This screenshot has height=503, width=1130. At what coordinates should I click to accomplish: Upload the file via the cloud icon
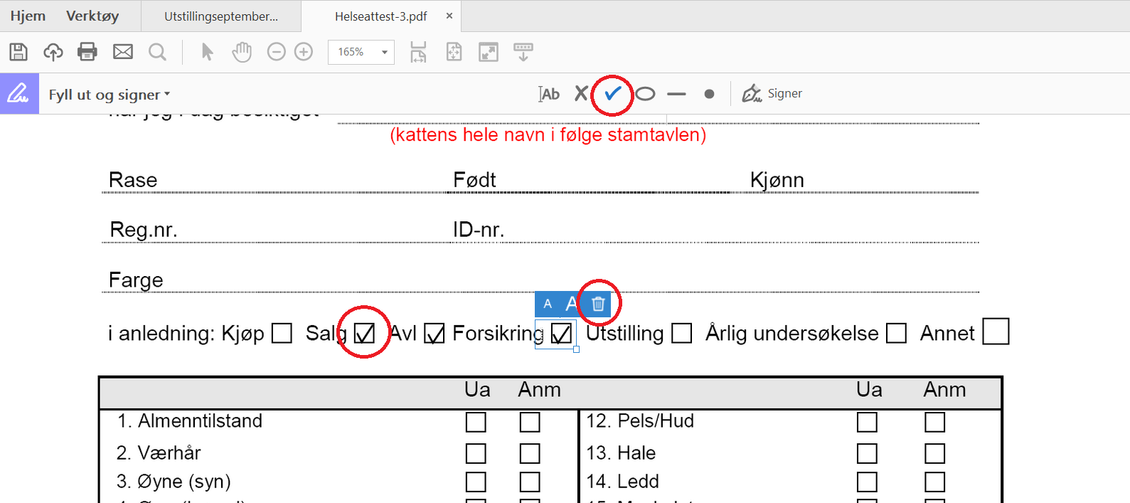[x=53, y=51]
